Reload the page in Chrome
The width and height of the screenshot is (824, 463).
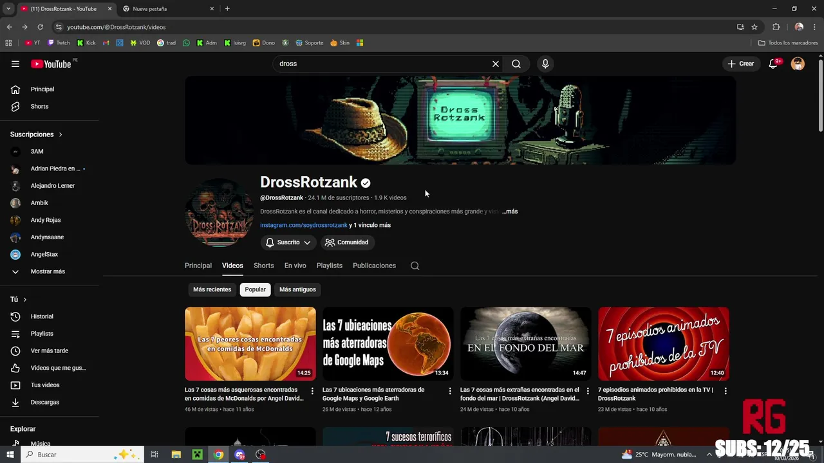pos(40,27)
